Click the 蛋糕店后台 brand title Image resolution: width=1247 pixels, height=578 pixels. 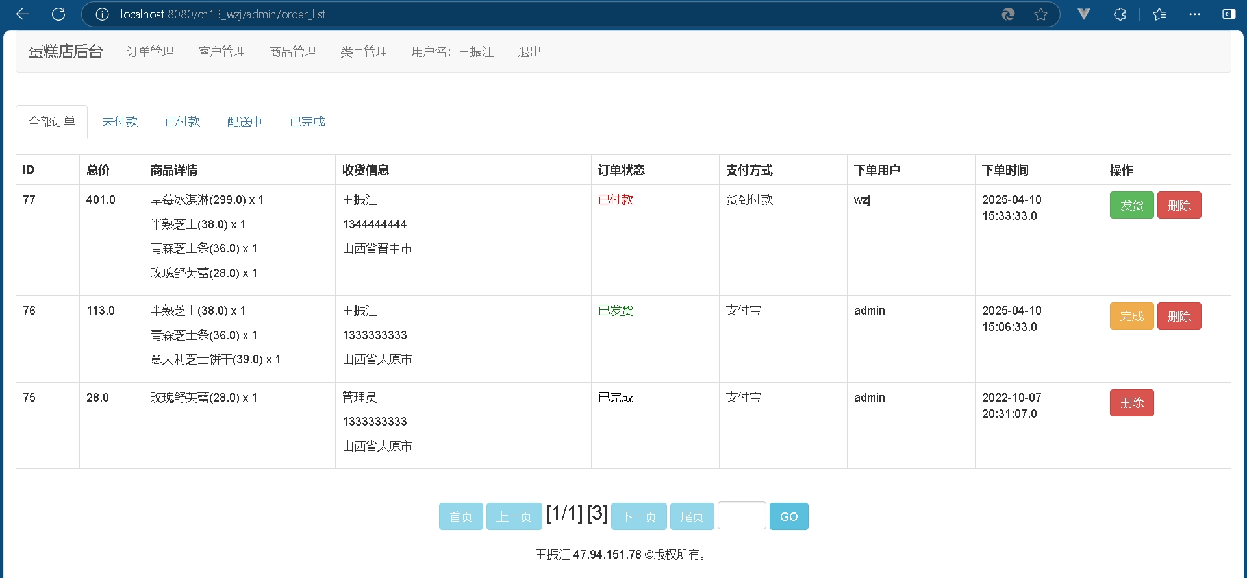pos(66,52)
